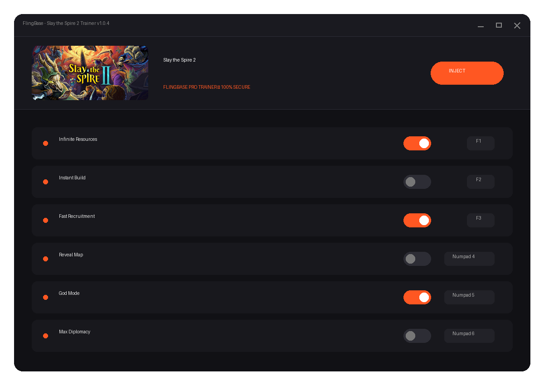Select the Numpad 6 hotkey field
544x385 pixels.
click(469, 336)
